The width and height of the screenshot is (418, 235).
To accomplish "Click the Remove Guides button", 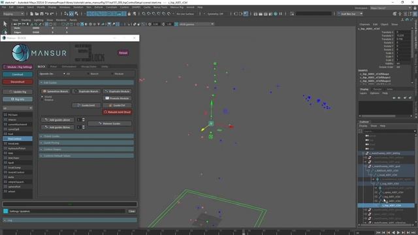I will (110, 123).
